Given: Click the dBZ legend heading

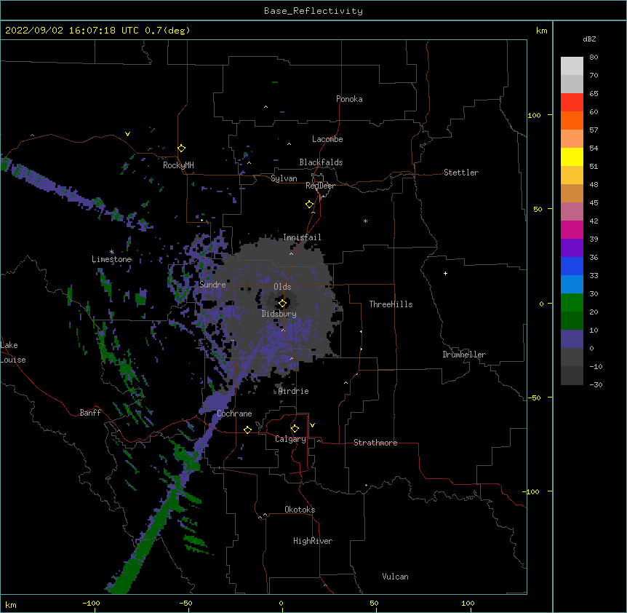Looking at the screenshot, I should 589,39.
